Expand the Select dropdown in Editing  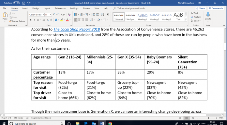[x=196, y=21]
